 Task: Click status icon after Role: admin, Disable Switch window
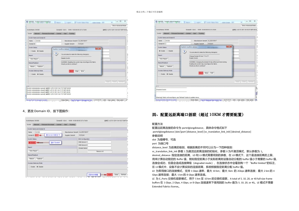click(x=126, y=100)
